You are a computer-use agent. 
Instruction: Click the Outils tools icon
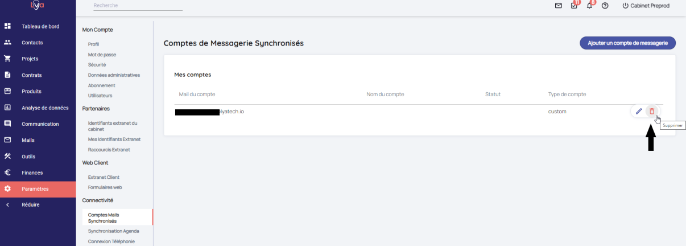point(7,157)
